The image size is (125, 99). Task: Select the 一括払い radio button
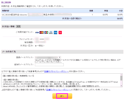click(36, 46)
